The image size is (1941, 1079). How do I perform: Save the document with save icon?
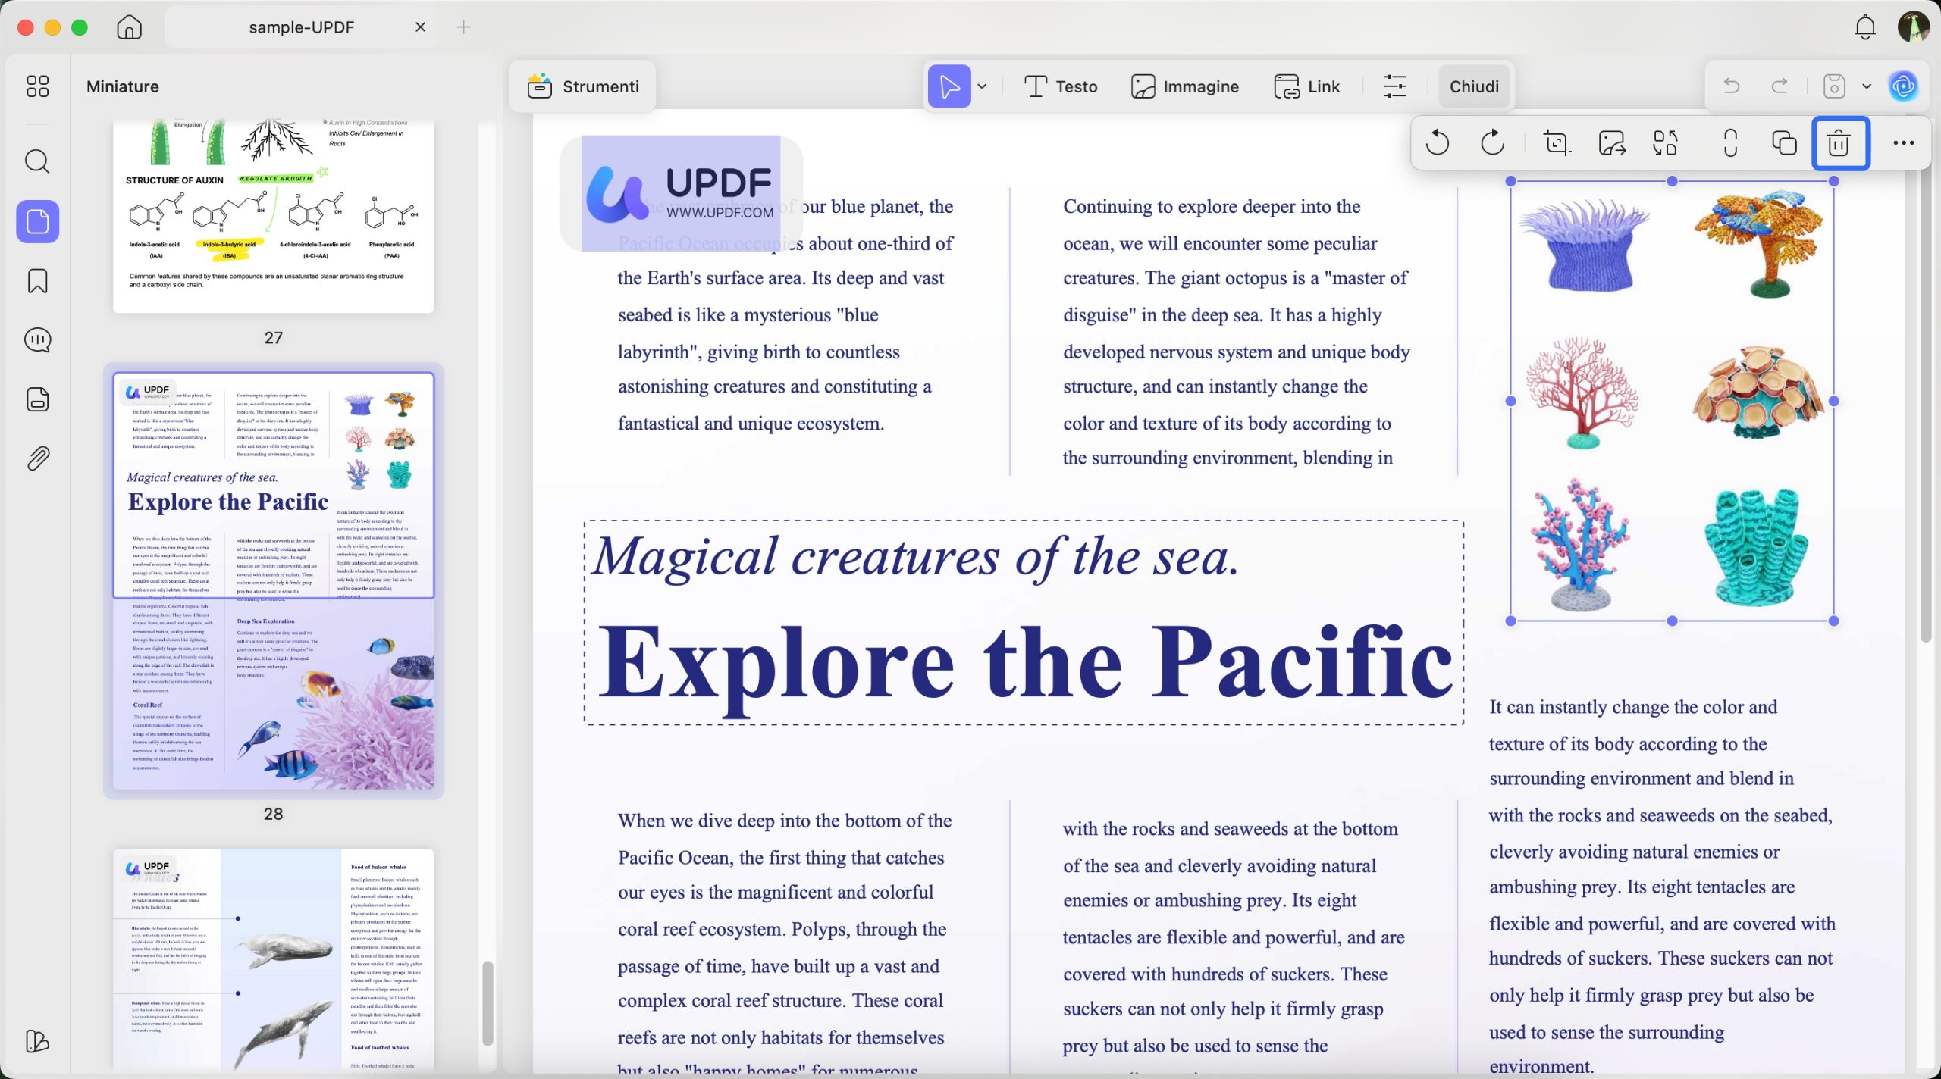1834,86
